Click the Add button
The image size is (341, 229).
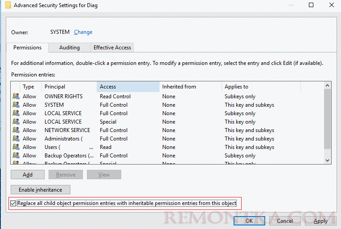(28, 175)
